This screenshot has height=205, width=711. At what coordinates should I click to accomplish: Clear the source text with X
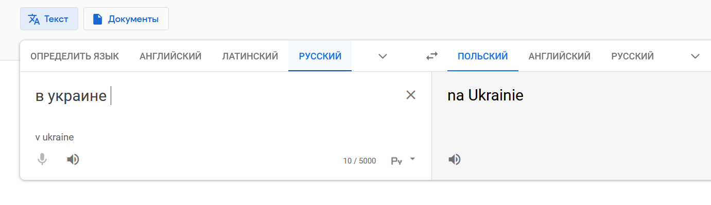click(x=411, y=95)
